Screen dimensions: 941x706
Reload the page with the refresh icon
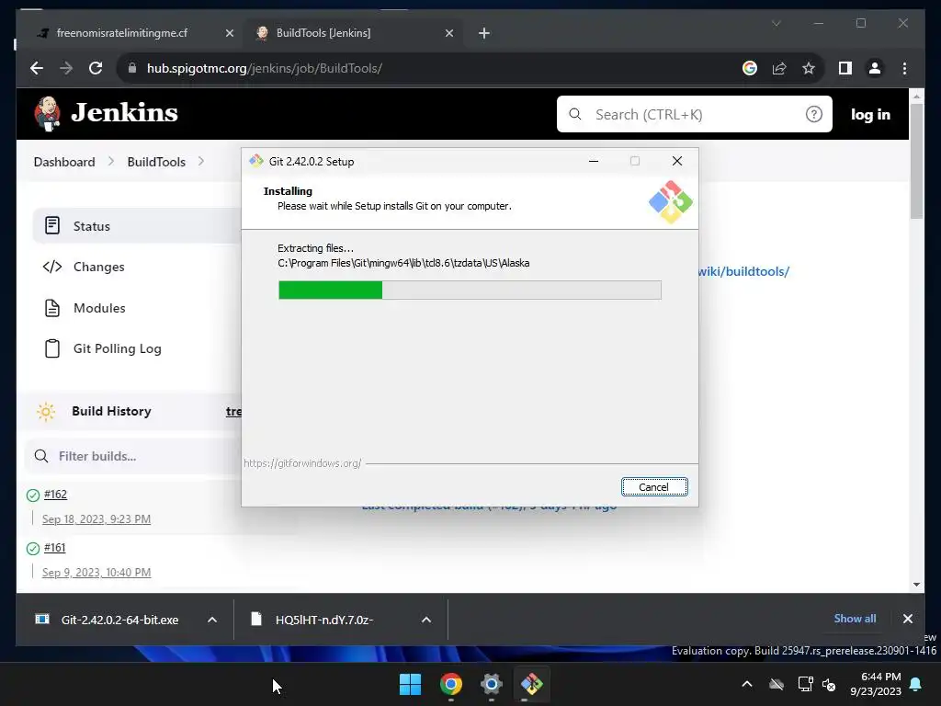pos(96,68)
